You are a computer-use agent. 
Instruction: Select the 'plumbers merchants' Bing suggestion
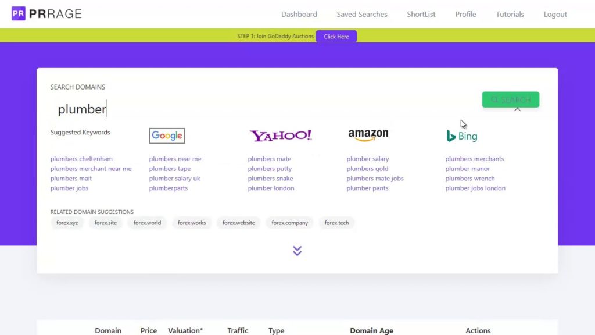pyautogui.click(x=475, y=159)
